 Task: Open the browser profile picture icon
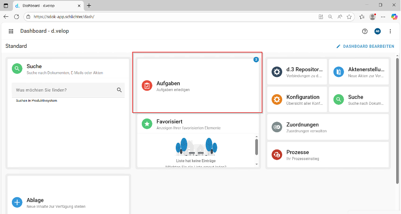tap(373, 17)
